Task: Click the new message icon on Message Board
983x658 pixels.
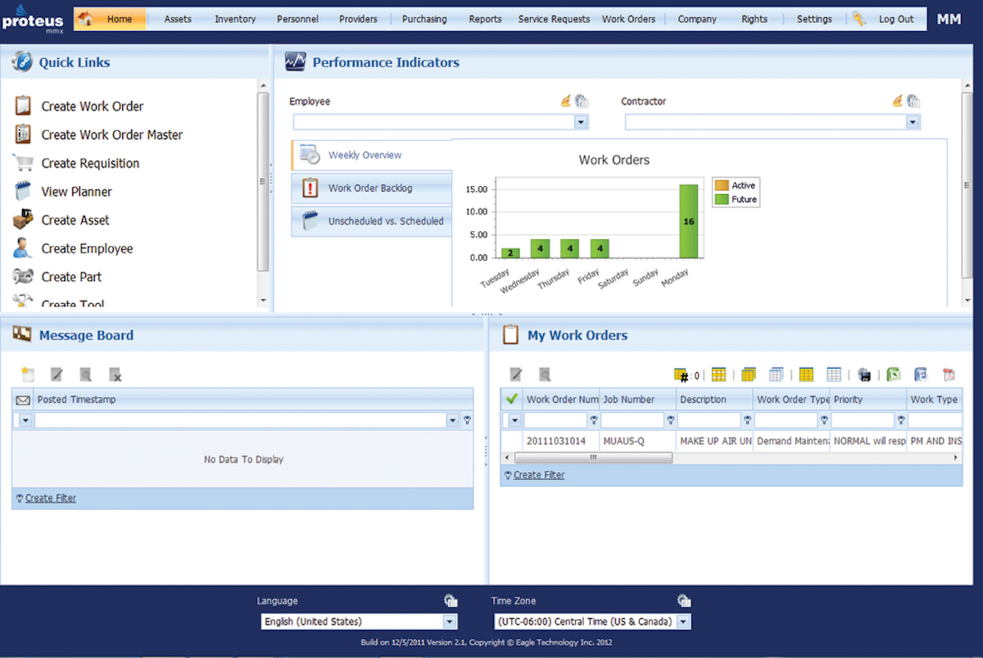Action: click(29, 374)
